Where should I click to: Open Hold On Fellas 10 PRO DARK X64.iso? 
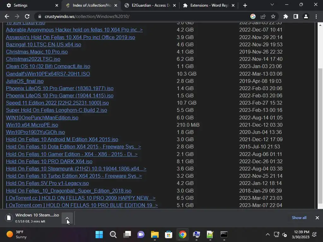click(49, 162)
